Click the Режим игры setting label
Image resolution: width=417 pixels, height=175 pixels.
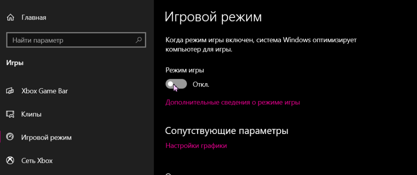(184, 70)
